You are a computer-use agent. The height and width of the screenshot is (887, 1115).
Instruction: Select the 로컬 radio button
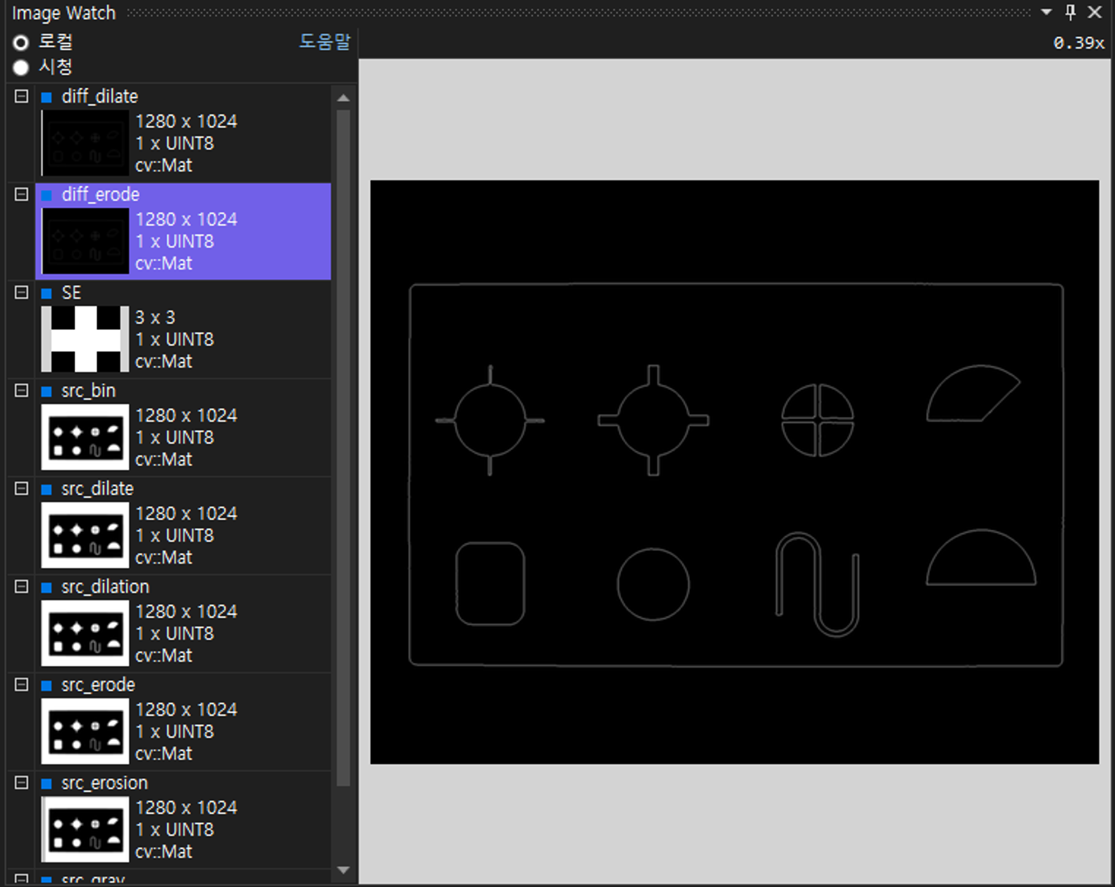pyautogui.click(x=21, y=42)
